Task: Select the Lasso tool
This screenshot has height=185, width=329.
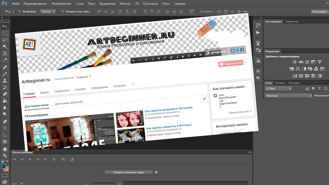Action: click(x=5, y=40)
